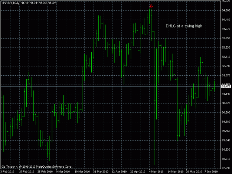Image resolution: width=232 pixels, height=174 pixels.
Task: Click the 15 Feb 2010 date label
Action: click(x=26, y=171)
